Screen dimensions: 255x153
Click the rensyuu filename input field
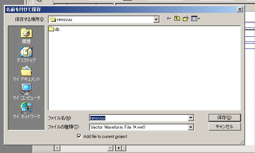click(139, 118)
